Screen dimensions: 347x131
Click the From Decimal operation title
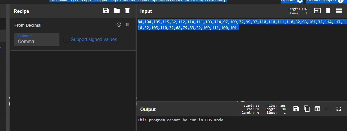point(28,25)
